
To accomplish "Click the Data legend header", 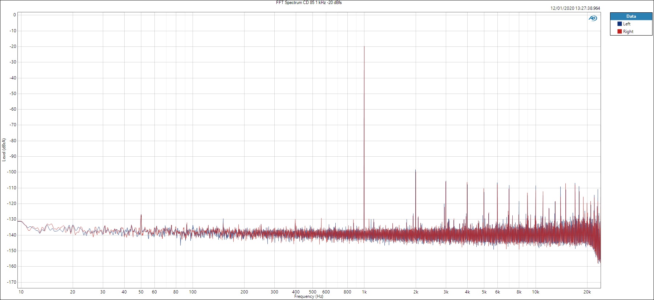I will [x=631, y=16].
